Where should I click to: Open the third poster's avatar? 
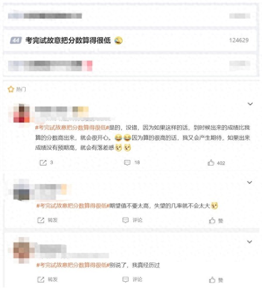click(21, 250)
